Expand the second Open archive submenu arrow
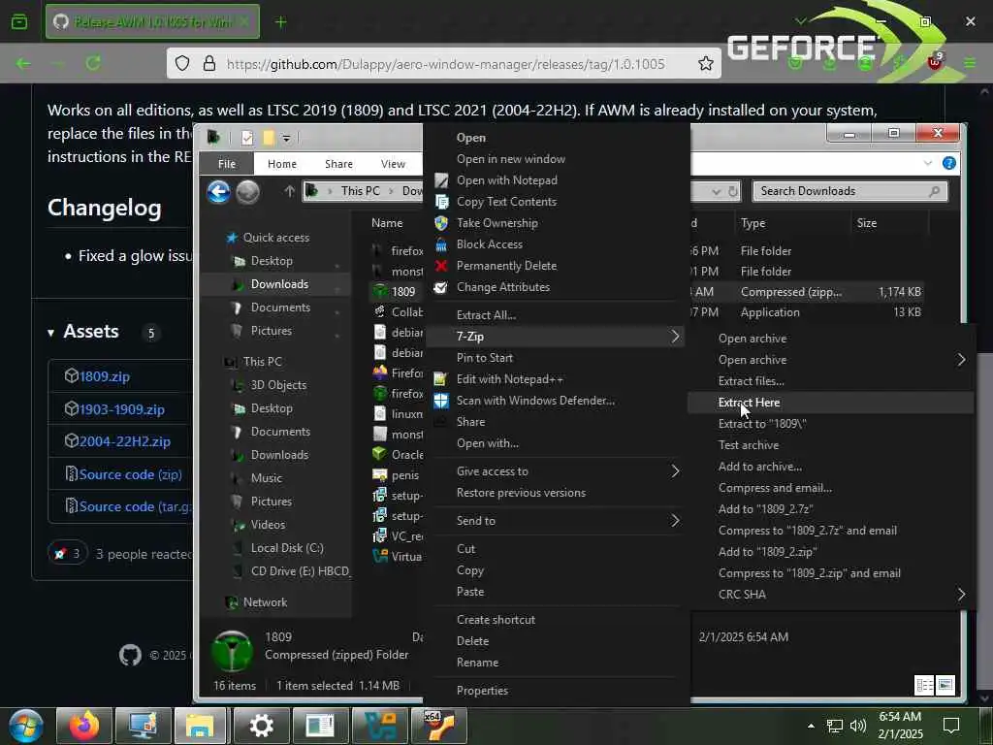993x745 pixels. (x=961, y=360)
